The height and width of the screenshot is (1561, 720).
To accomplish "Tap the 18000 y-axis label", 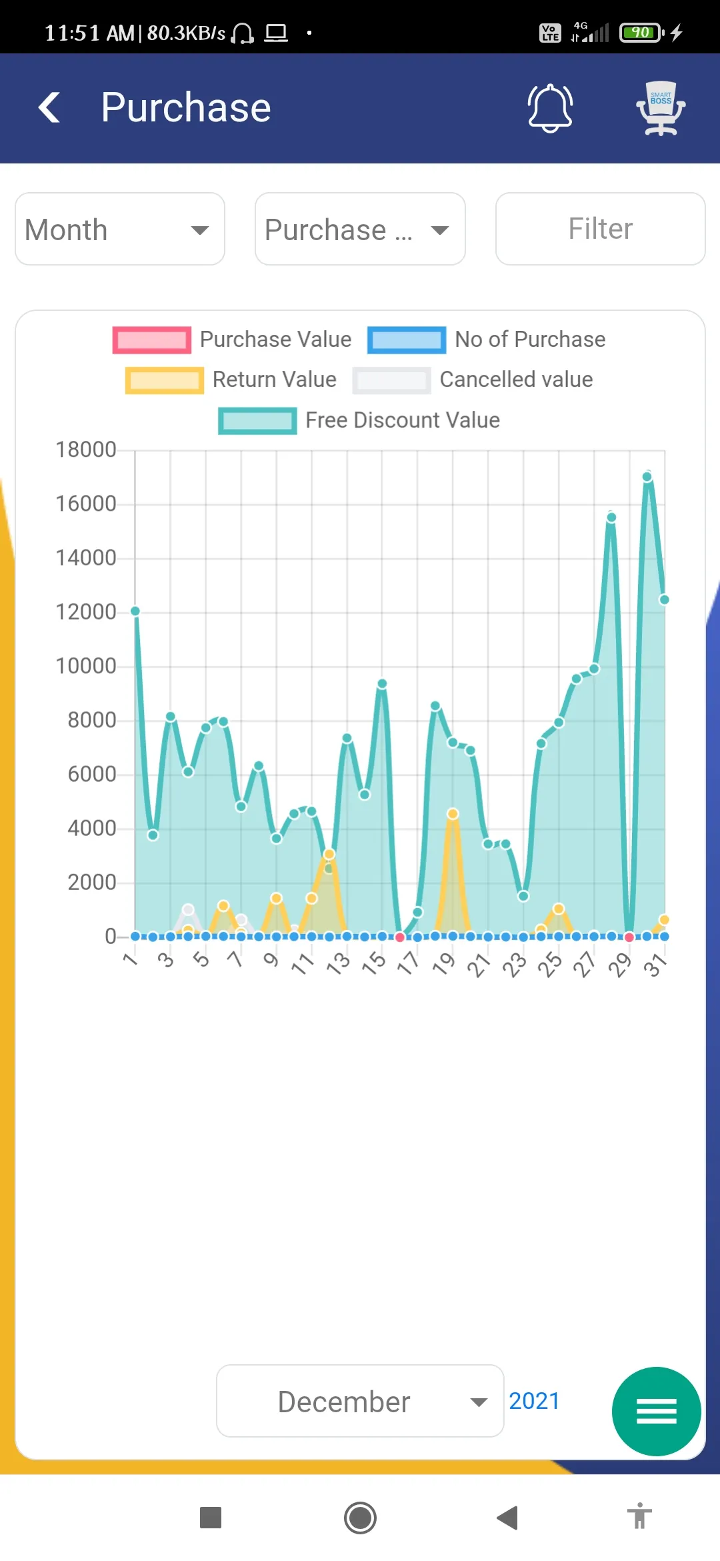I will [x=86, y=450].
